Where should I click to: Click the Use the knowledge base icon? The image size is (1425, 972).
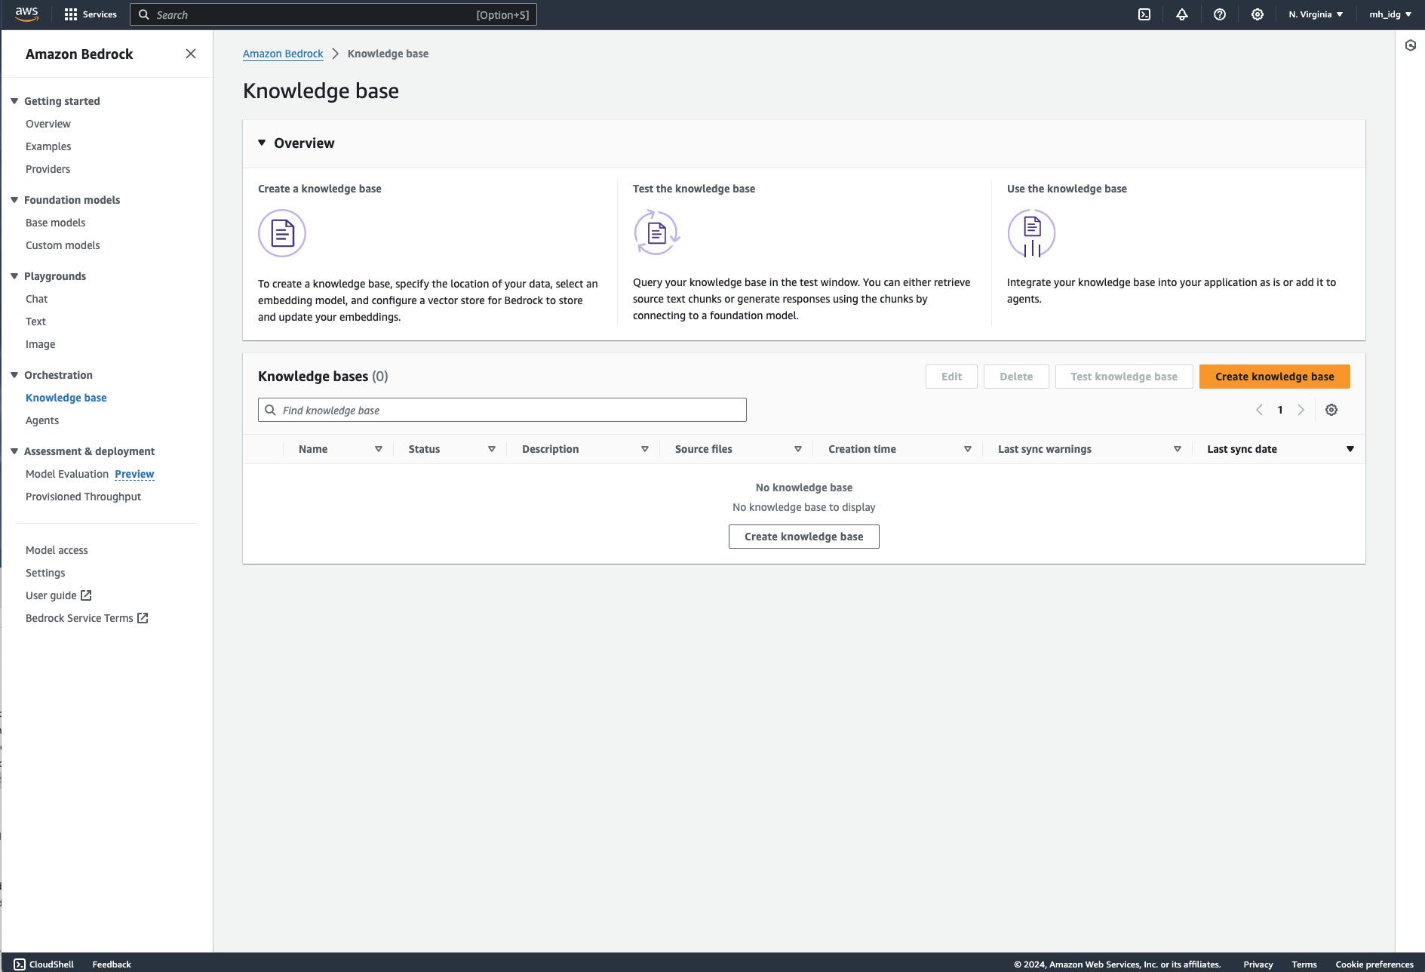[x=1031, y=233]
